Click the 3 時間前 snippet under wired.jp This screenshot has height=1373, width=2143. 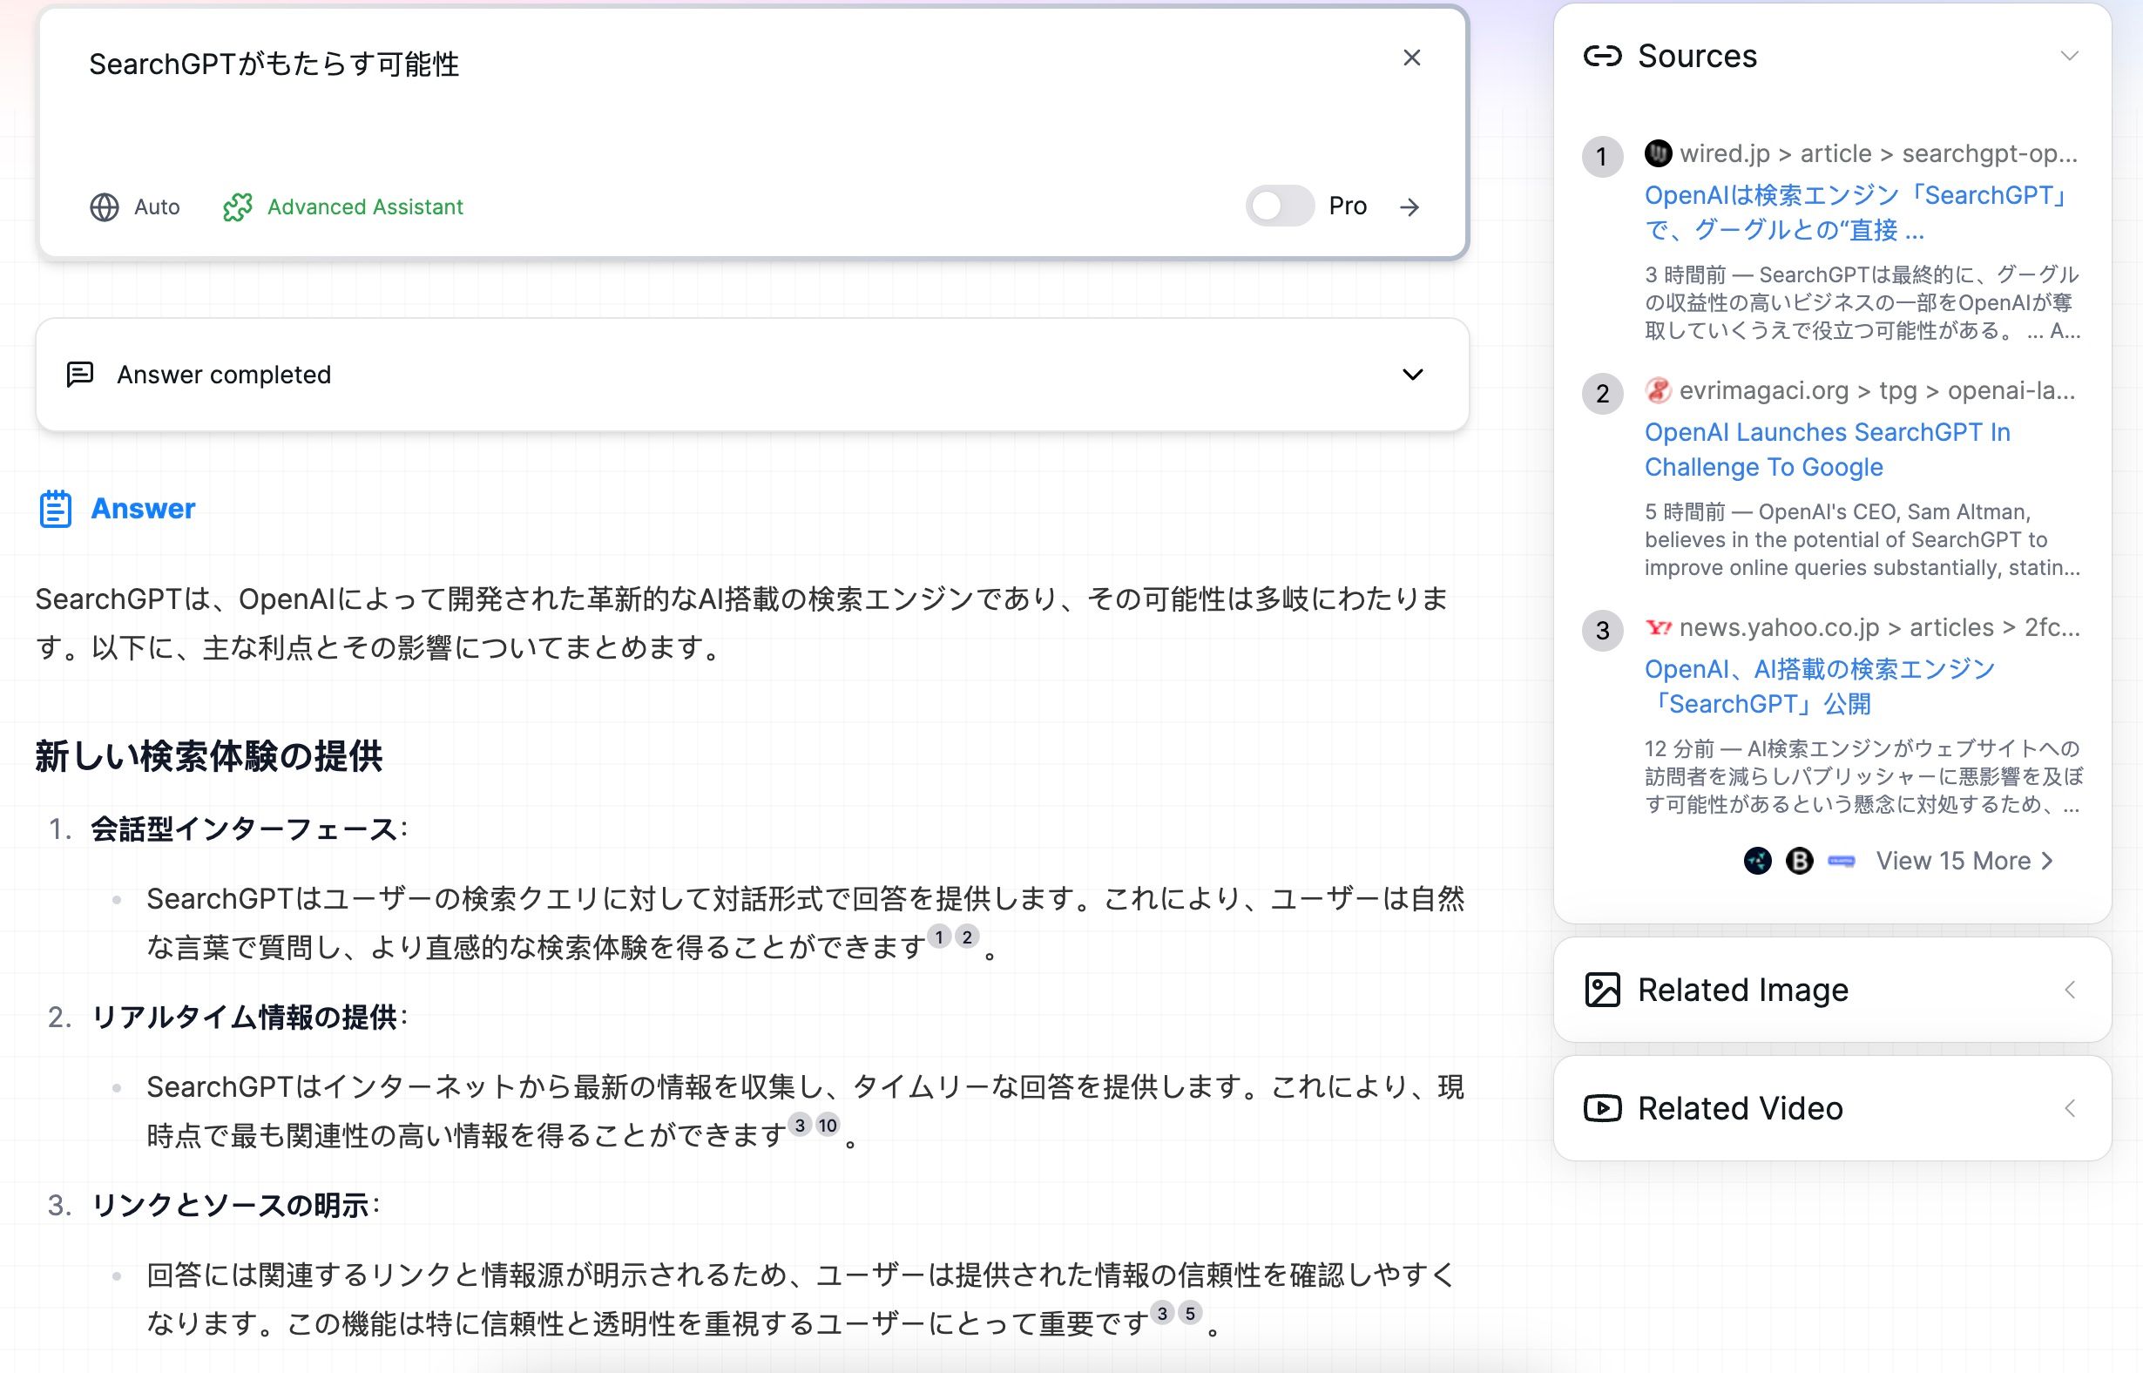[x=1863, y=302]
